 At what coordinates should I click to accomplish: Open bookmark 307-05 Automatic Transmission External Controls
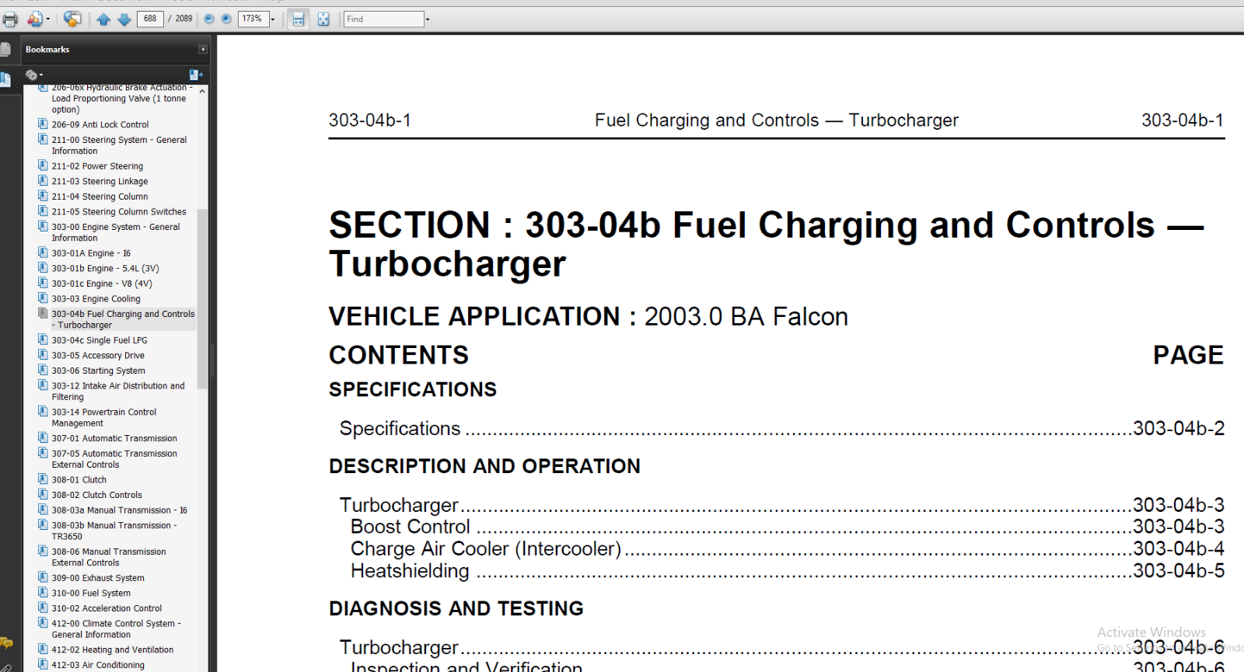tap(114, 459)
